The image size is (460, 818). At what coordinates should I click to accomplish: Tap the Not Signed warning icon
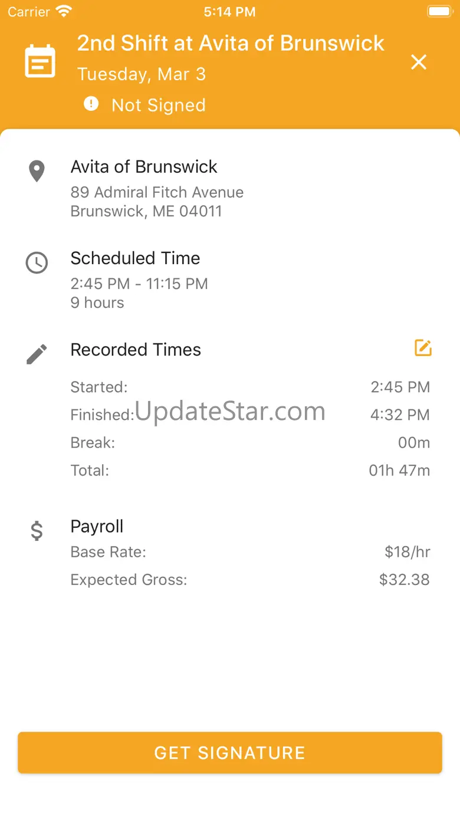tap(91, 104)
